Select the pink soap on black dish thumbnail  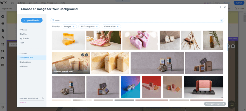tap(203, 87)
